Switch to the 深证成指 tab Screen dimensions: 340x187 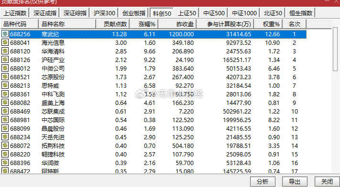click(x=45, y=13)
